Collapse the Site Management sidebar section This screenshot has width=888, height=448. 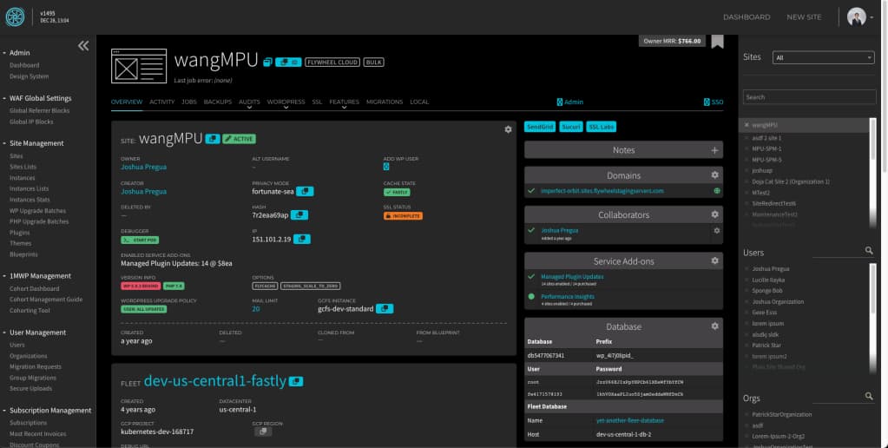coord(4,144)
